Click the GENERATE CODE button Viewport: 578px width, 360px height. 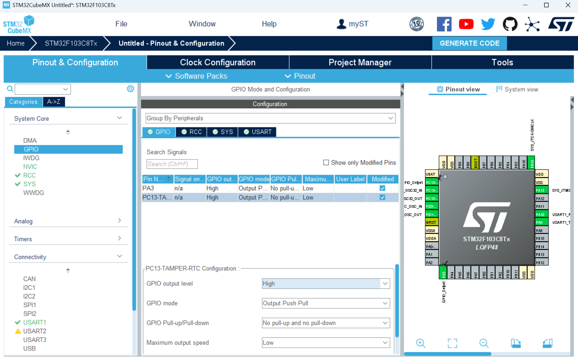[470, 43]
